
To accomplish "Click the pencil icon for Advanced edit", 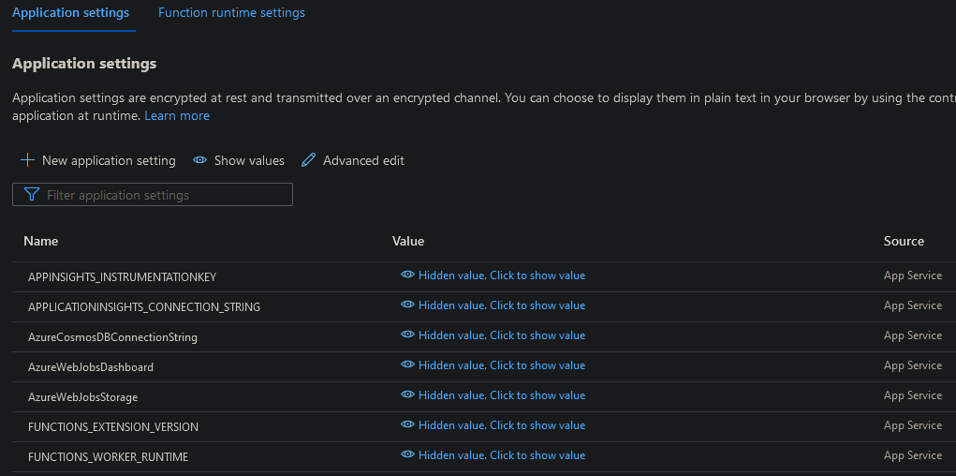I will pyautogui.click(x=309, y=160).
